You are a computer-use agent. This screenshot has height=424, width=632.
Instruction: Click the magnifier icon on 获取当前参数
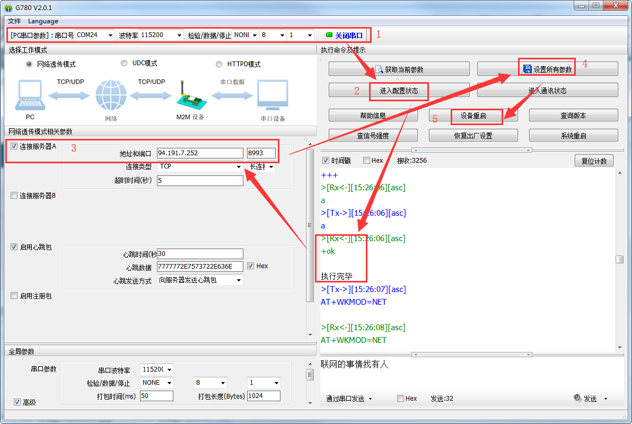pos(379,69)
